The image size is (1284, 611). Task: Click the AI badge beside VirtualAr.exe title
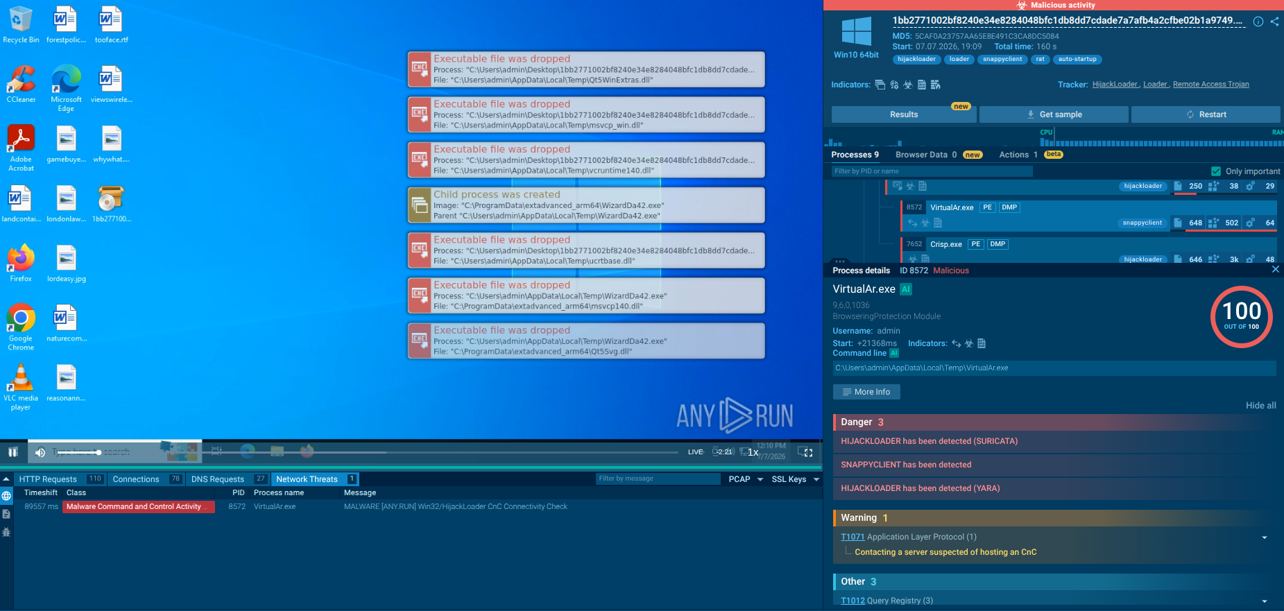click(x=906, y=289)
